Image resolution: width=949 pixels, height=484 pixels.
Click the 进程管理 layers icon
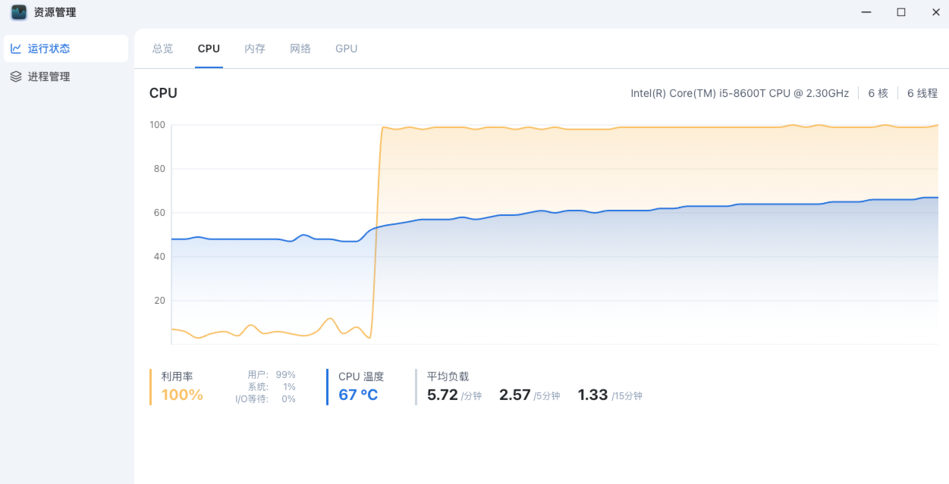tap(15, 77)
